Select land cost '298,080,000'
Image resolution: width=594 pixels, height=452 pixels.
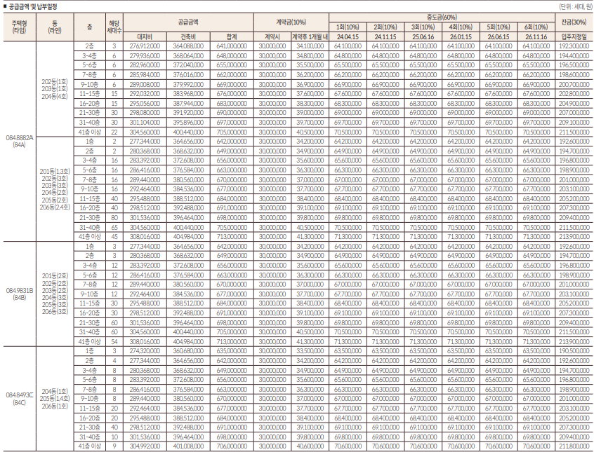tap(145, 113)
